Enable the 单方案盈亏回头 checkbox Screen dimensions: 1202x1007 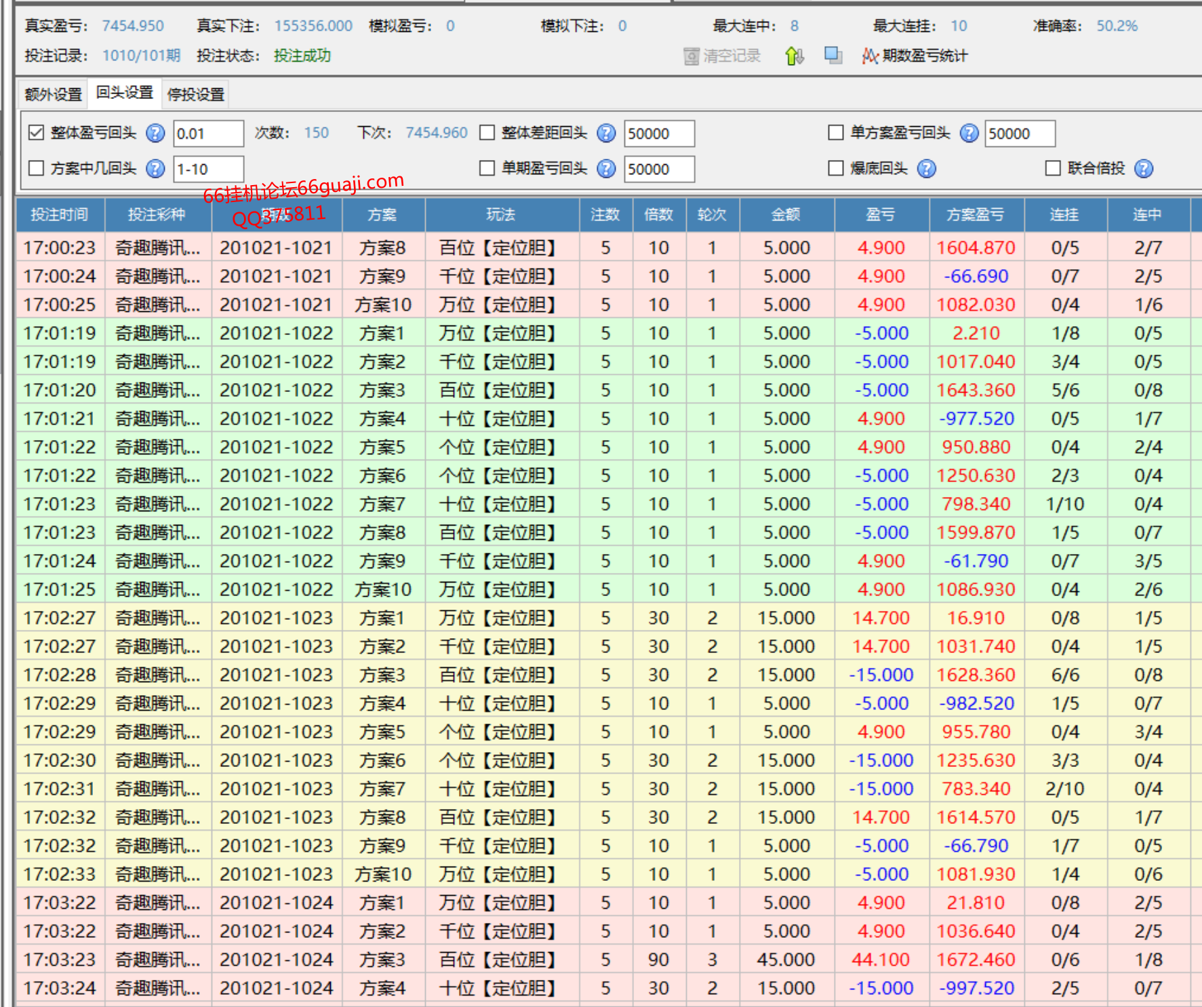pos(836,132)
